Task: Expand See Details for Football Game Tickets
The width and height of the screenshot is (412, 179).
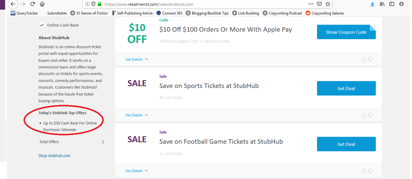Action: 136,171
